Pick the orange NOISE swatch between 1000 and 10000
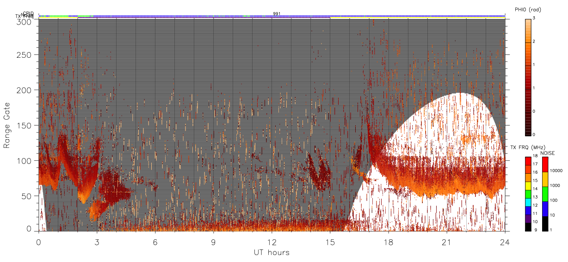The height and width of the screenshot is (262, 568). click(x=545, y=179)
